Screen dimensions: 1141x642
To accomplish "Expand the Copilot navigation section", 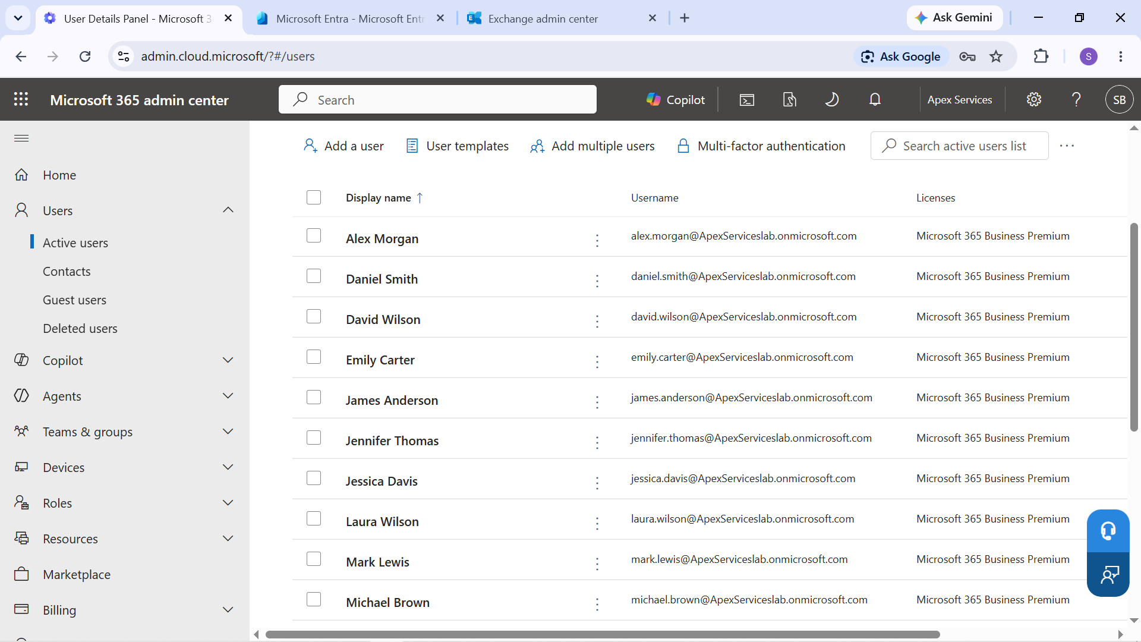I will coord(228,360).
